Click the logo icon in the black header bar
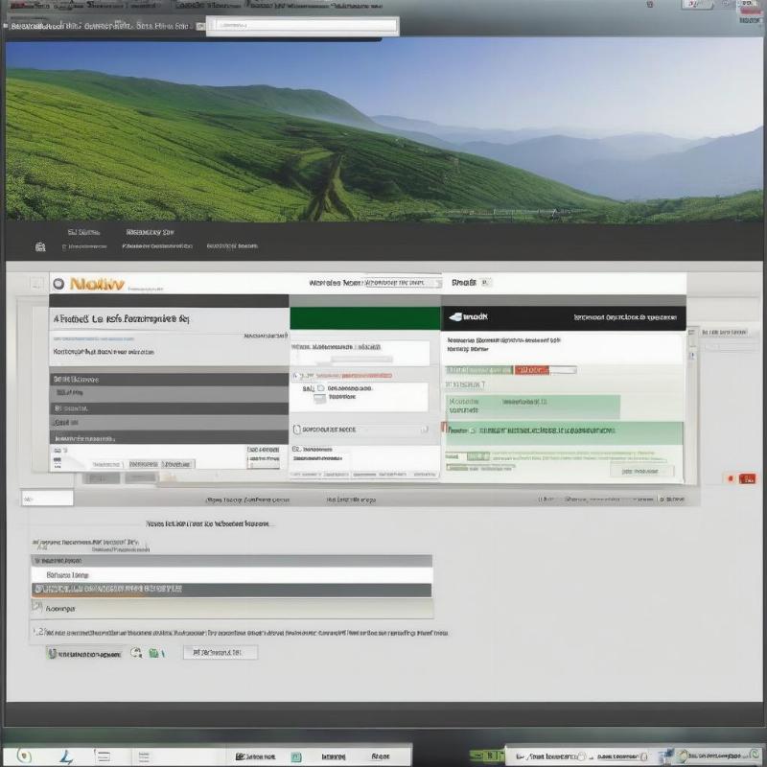The width and height of the screenshot is (767, 767). click(454, 316)
